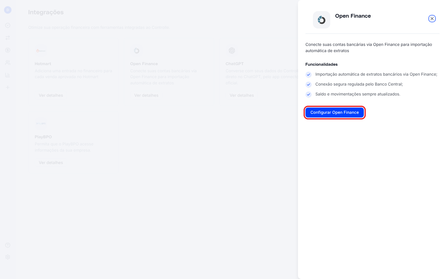Screen dimensions: 447x279
Task: Click the 'Conexão segura regulada pelo Banco Central' text
Action: click(x=359, y=84)
